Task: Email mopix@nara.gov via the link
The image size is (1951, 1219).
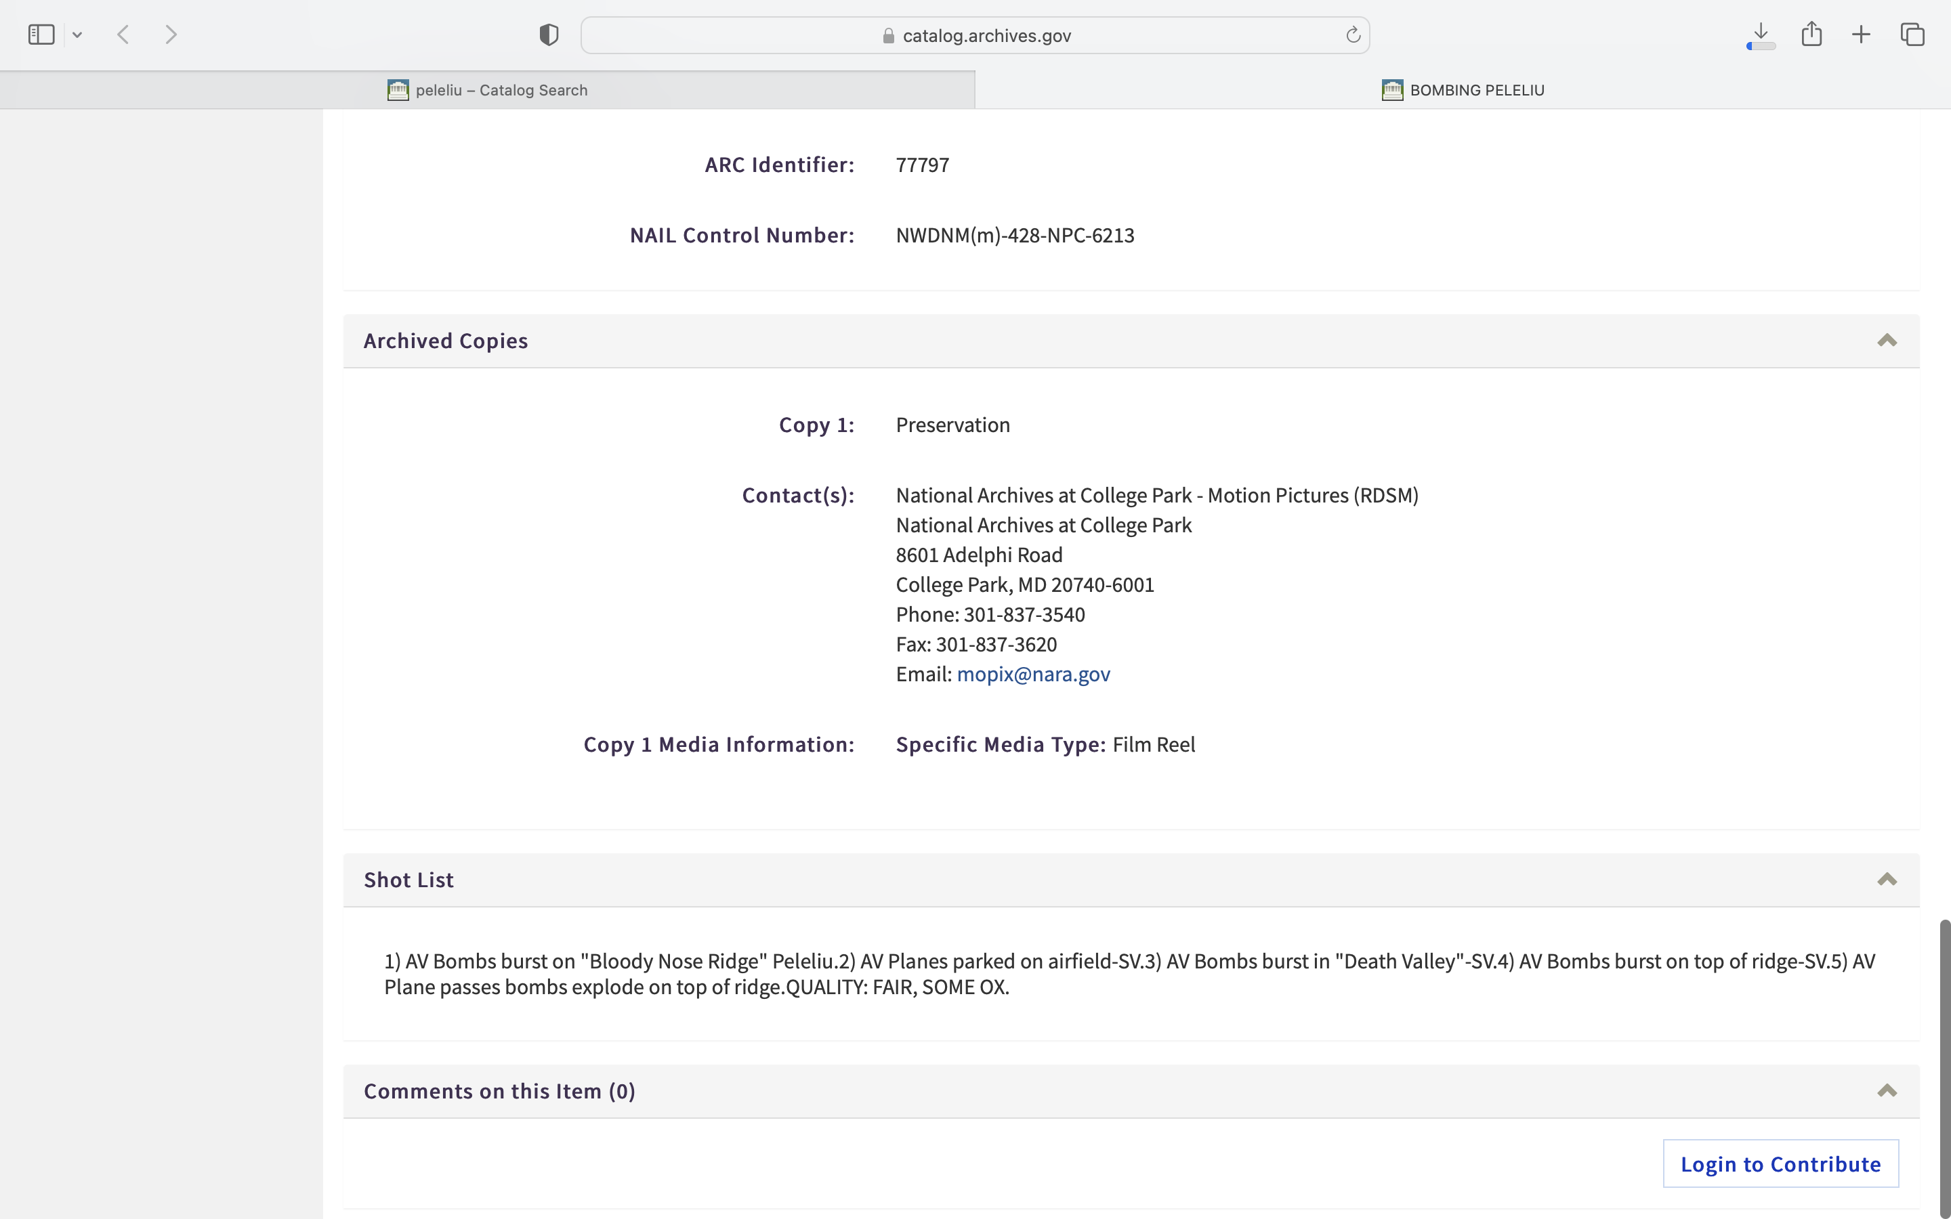Action: (1032, 674)
